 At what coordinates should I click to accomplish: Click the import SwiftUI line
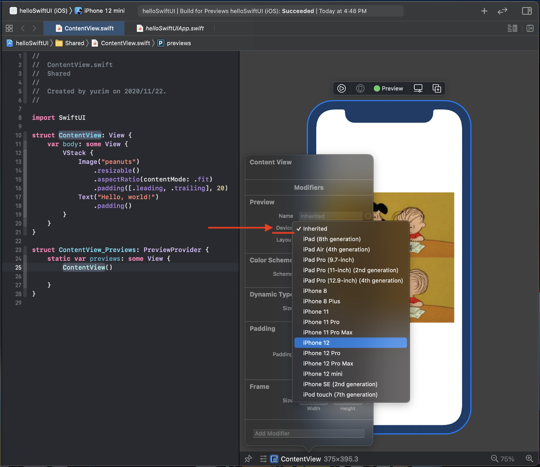[x=59, y=118]
